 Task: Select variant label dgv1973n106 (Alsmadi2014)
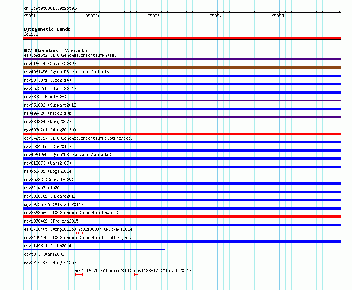click(53, 204)
